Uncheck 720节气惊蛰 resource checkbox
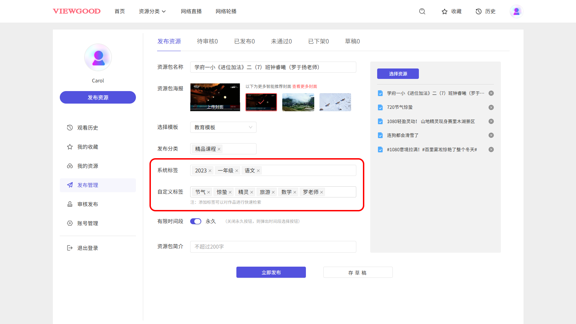Viewport: 576px width, 324px height. 380,107
